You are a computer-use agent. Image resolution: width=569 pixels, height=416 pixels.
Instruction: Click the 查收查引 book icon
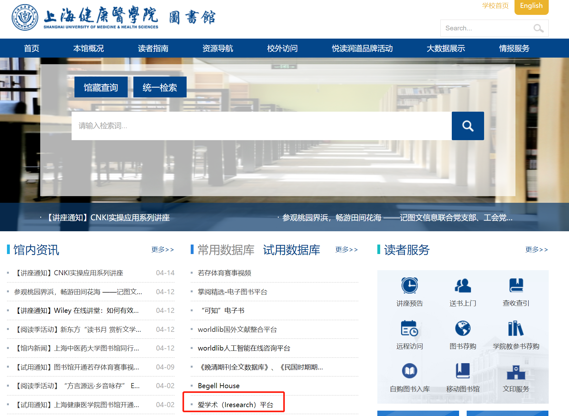(x=516, y=286)
